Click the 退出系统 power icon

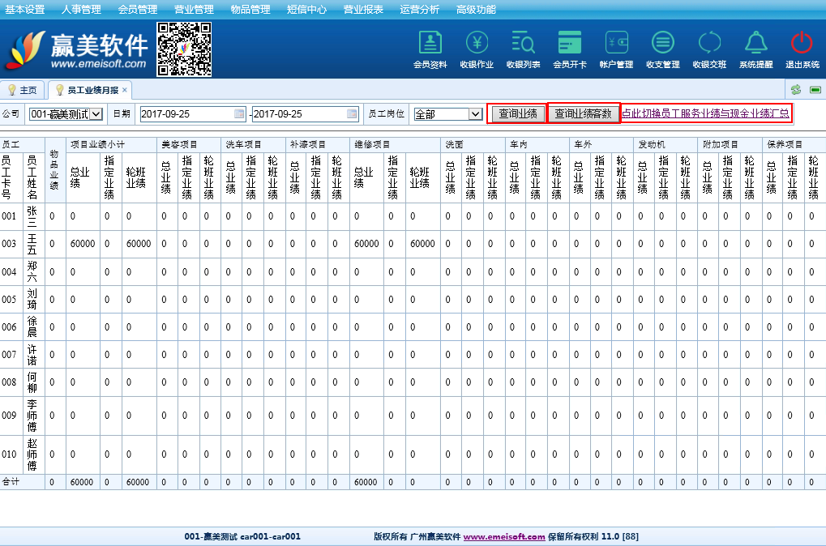[802, 43]
